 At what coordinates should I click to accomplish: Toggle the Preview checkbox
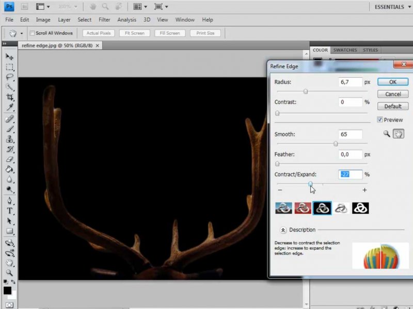[380, 119]
